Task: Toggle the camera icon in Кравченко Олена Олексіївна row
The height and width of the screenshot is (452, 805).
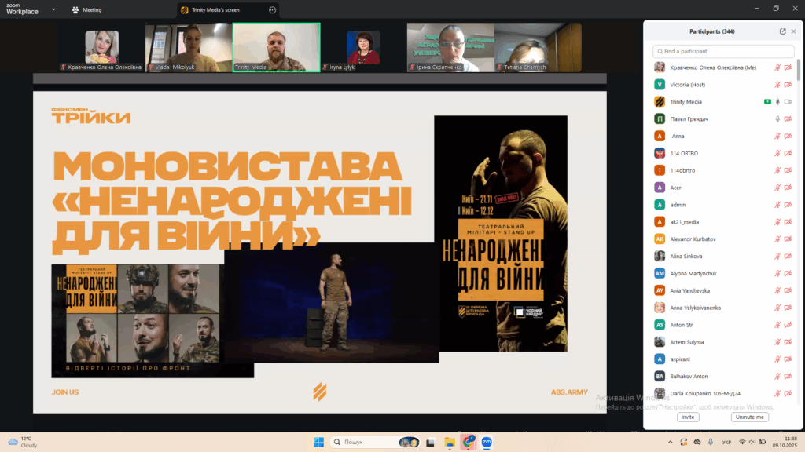Action: pos(788,67)
